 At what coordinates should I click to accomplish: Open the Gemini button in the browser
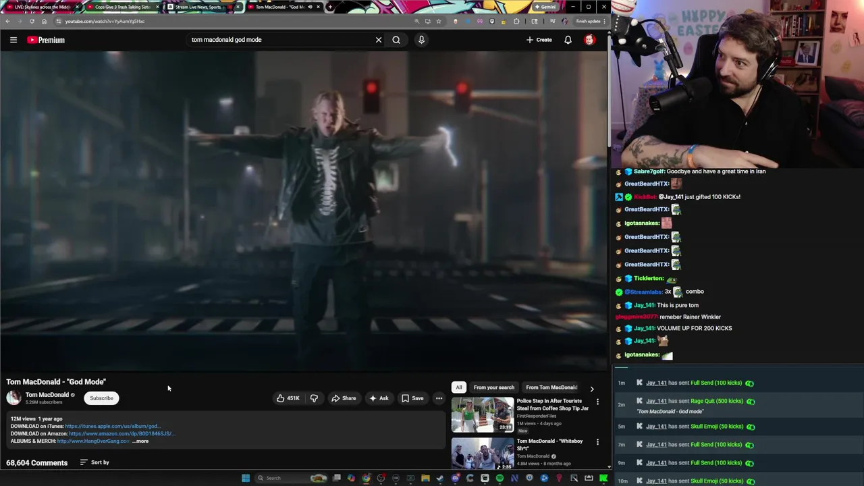click(x=545, y=7)
